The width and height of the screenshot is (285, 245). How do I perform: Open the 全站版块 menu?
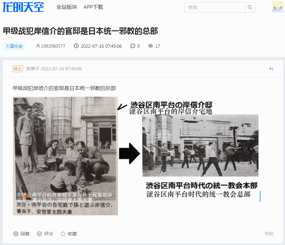[x=67, y=7]
